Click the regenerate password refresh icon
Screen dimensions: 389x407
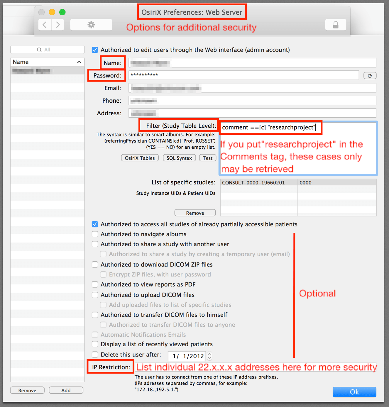coord(370,76)
